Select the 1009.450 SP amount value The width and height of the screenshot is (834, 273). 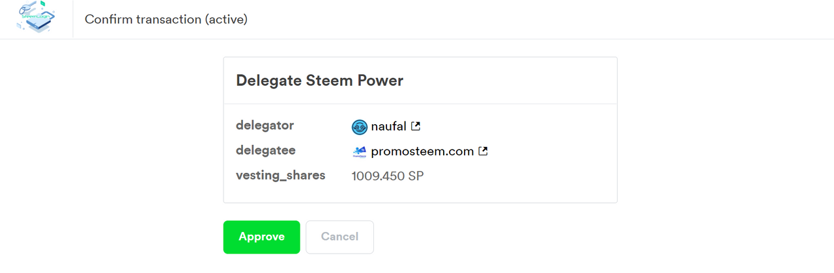pyautogui.click(x=388, y=176)
